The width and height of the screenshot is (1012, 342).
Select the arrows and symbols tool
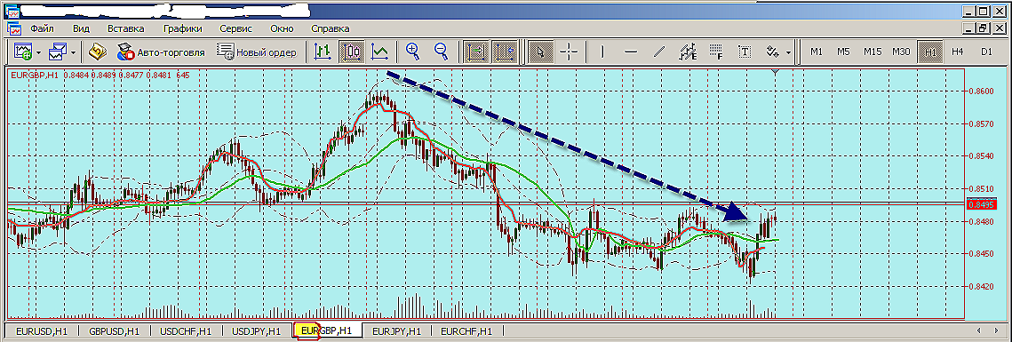pyautogui.click(x=773, y=52)
